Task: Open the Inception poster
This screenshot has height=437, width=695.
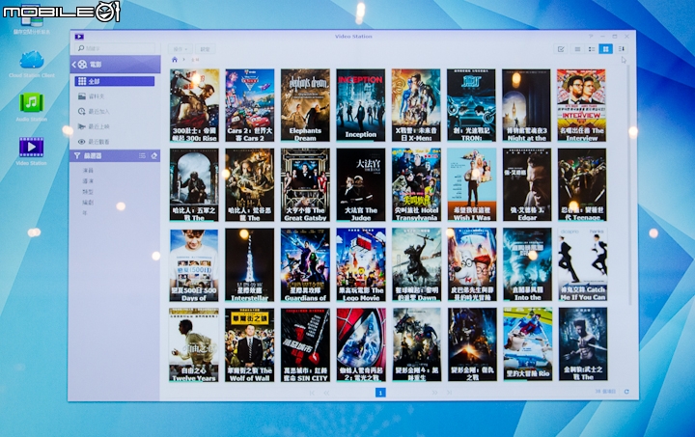Action: (361, 105)
